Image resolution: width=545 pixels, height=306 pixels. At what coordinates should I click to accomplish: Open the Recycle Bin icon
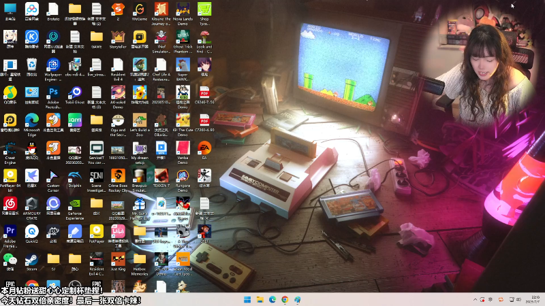pyautogui.click(x=31, y=67)
